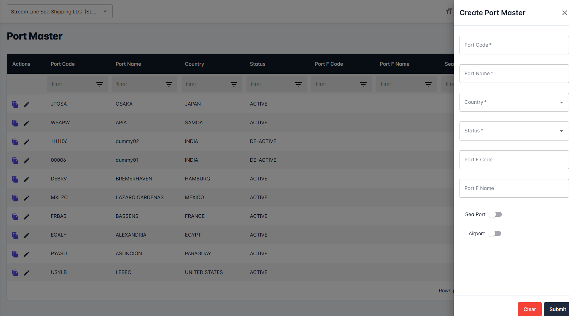Copy the EGALY port row

point(15,235)
